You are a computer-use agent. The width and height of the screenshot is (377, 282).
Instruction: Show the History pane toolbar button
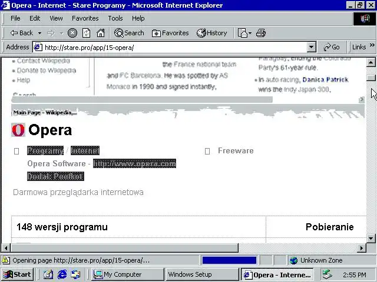pos(212,33)
